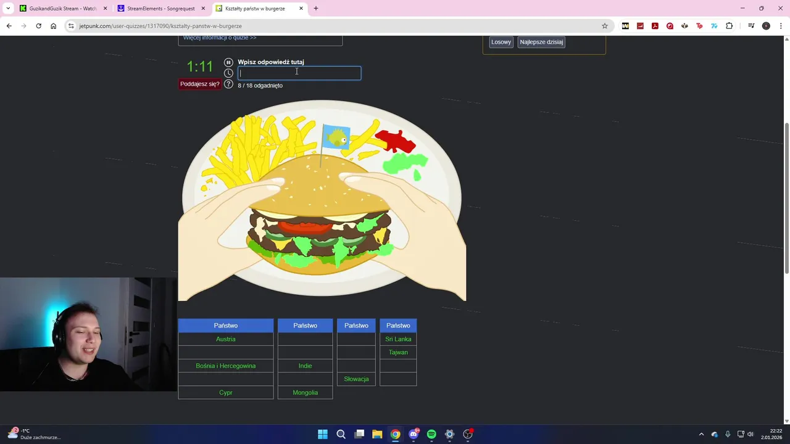Screen dimensions: 790x444
Task: Go to the browser home page
Action: (53, 26)
